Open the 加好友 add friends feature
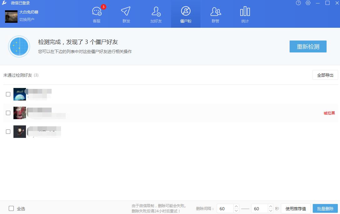The height and width of the screenshot is (214, 340). click(156, 14)
